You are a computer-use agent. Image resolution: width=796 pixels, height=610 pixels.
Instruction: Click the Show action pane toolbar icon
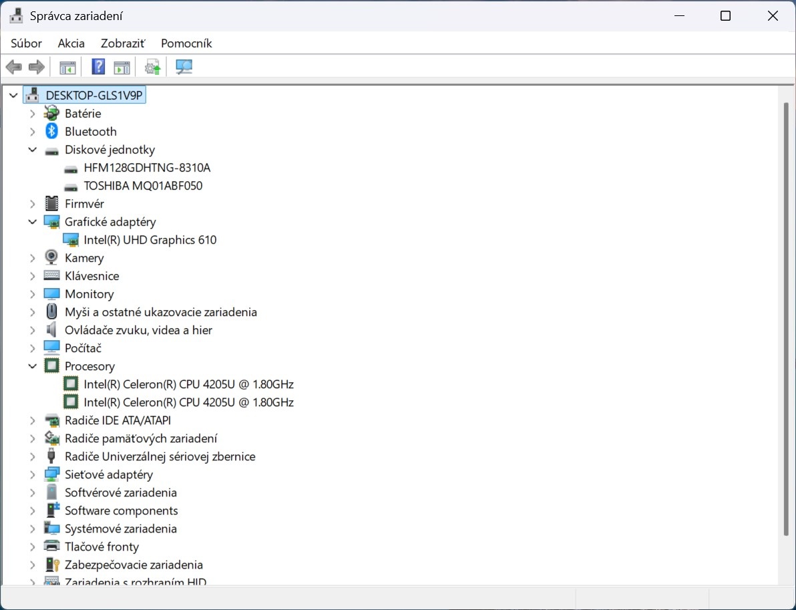pos(122,66)
